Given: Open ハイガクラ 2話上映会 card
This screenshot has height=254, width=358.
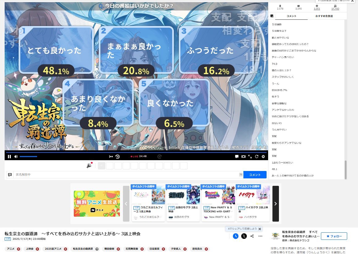Looking at the screenshot, I should 253,203.
